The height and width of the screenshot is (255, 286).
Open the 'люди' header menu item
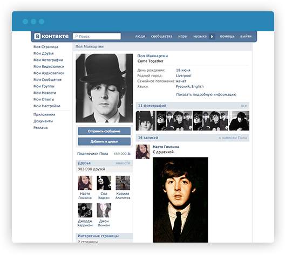click(x=140, y=36)
